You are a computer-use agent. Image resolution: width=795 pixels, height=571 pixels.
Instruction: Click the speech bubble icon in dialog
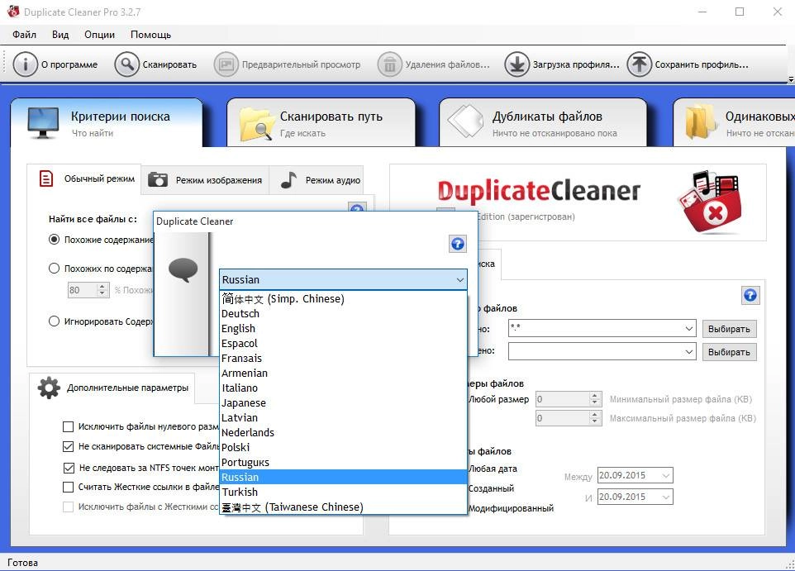pos(183,269)
